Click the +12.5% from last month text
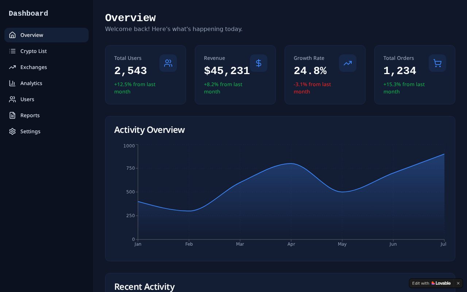Viewport: 467px width, 292px height. 135,88
